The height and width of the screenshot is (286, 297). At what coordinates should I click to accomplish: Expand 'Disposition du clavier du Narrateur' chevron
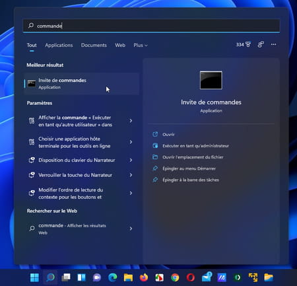coord(131,160)
